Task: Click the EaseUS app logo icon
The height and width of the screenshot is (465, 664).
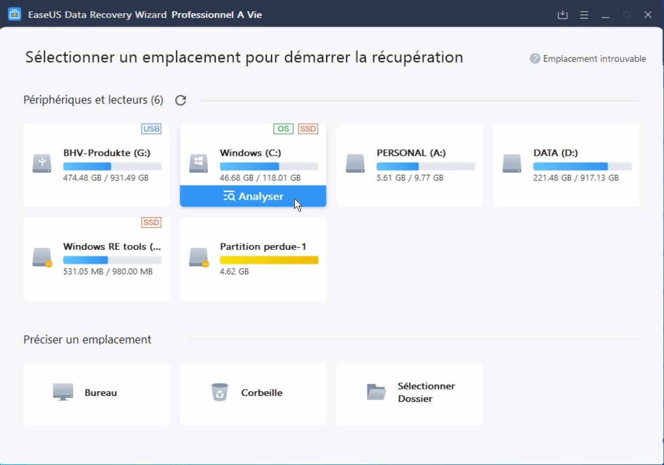Action: pyautogui.click(x=14, y=14)
